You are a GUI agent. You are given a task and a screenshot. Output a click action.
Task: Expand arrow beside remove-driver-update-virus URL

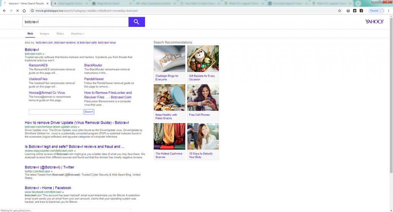(79, 127)
